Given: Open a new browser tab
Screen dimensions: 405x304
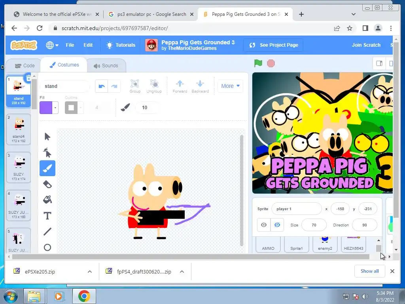Looking at the screenshot, I should pos(301,14).
